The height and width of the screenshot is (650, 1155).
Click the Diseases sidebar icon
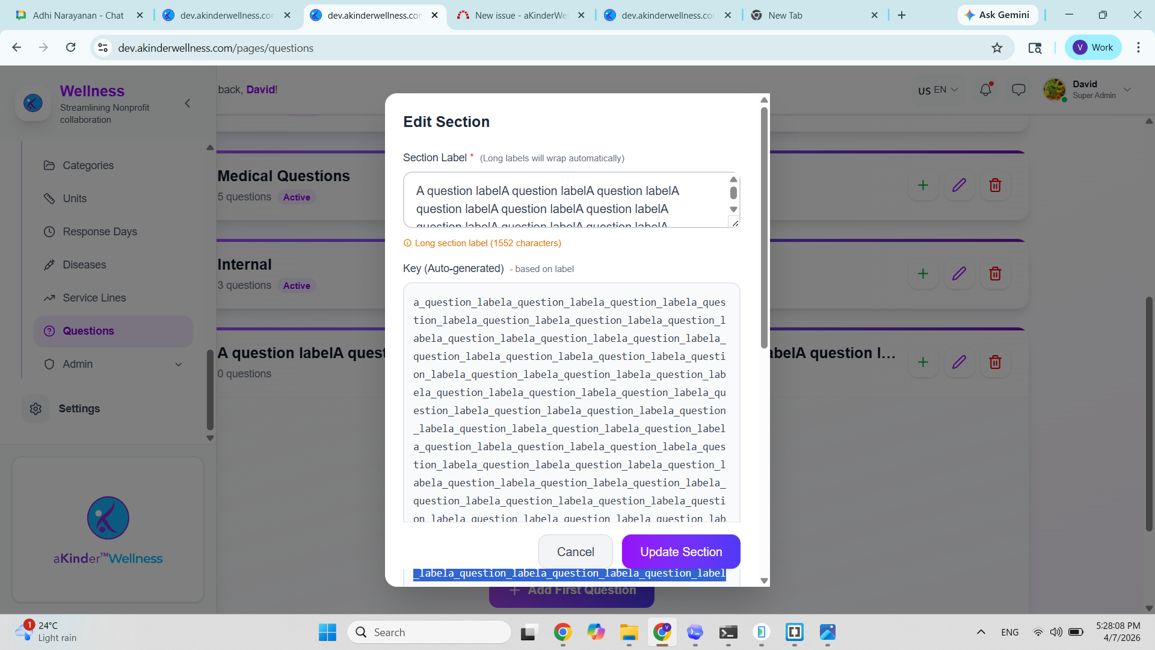[49, 265]
